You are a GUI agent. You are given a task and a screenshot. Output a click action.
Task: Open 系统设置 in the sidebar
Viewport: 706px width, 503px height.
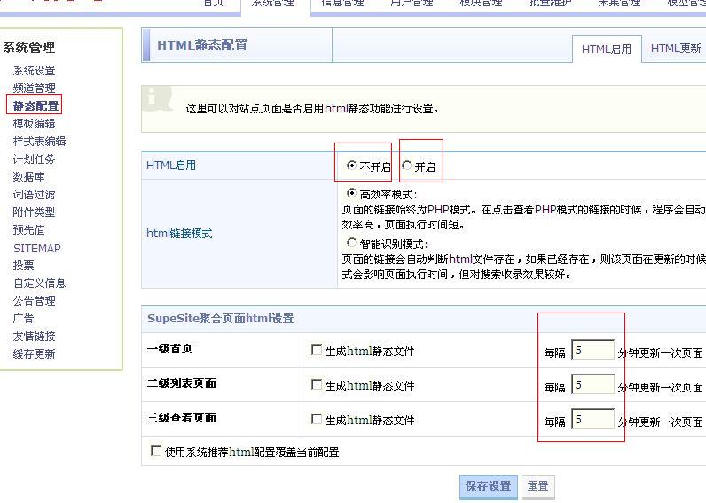[35, 71]
